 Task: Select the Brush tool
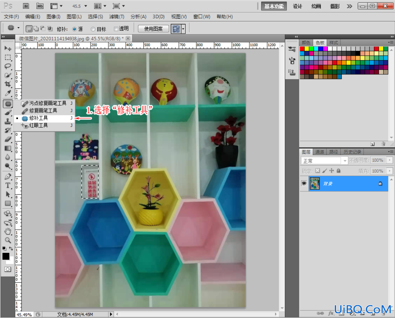(8, 113)
